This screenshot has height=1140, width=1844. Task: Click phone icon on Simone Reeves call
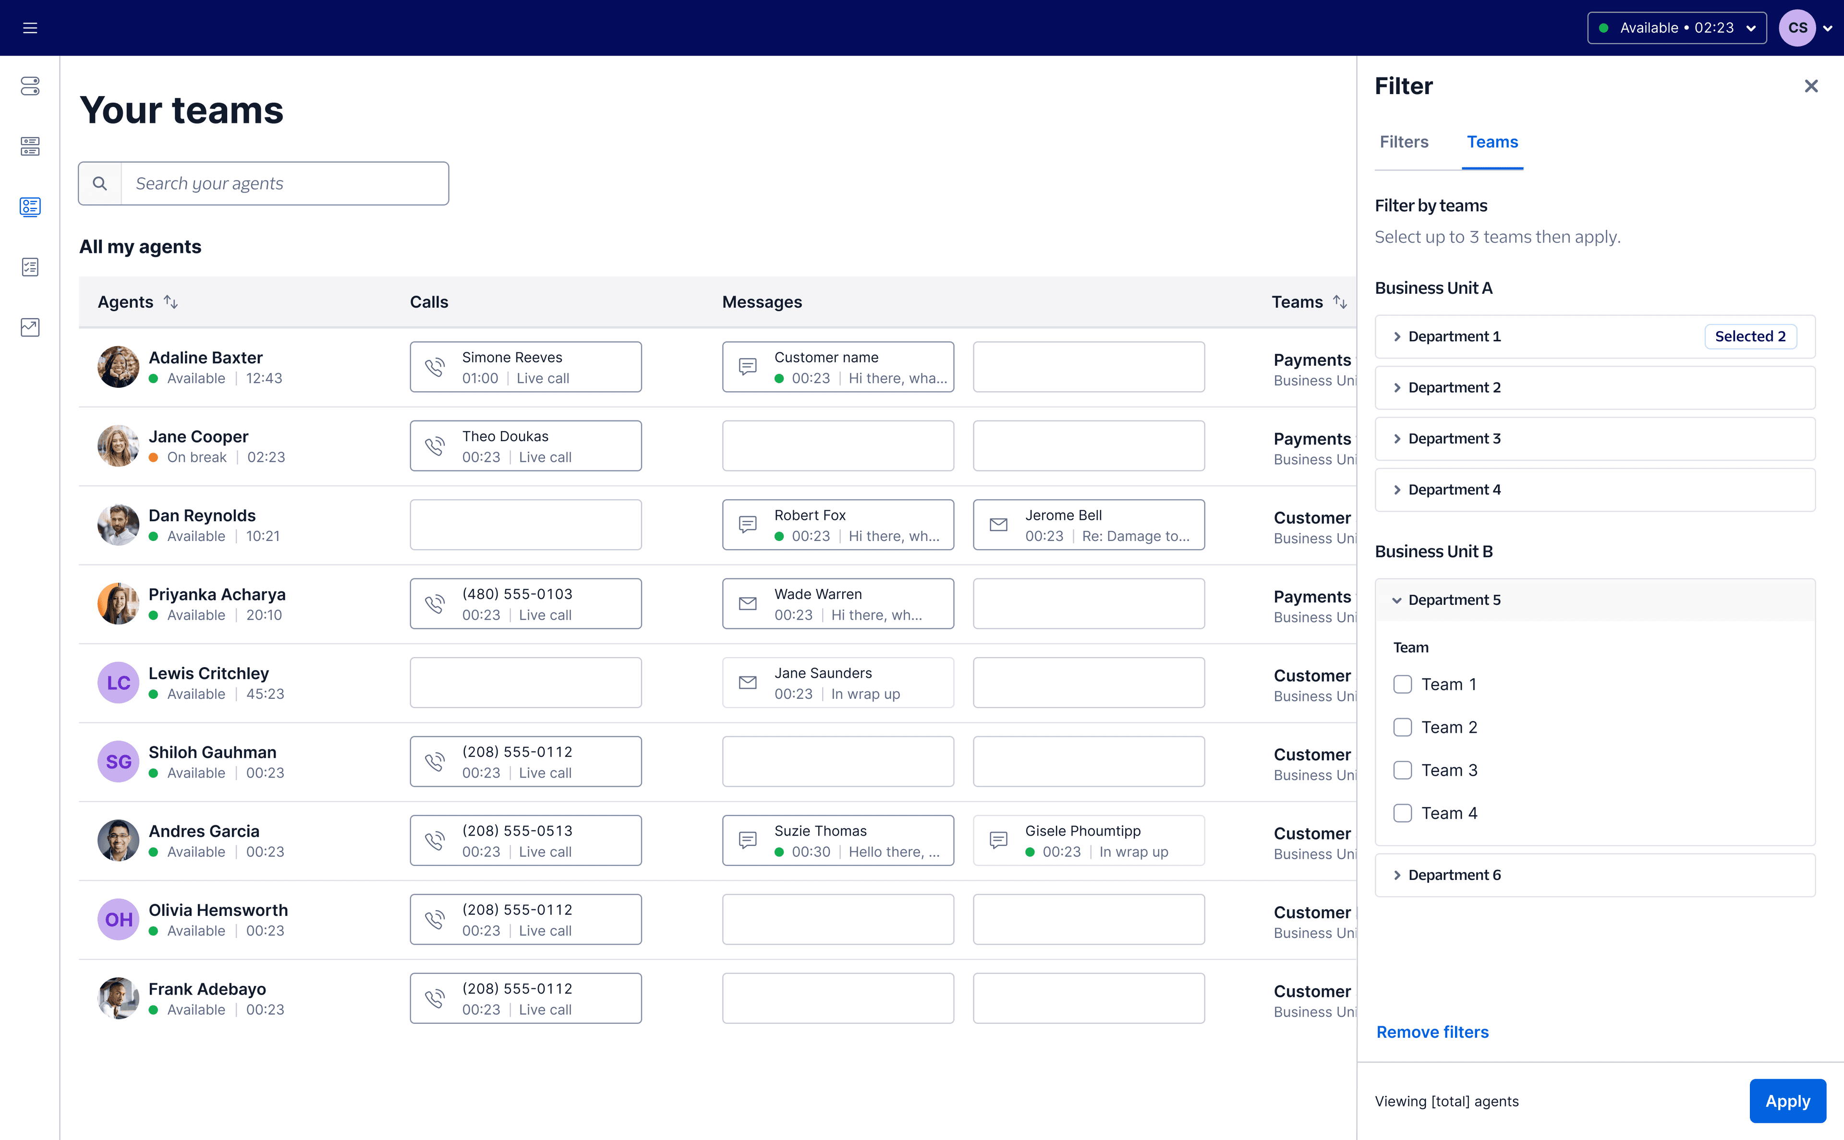pyautogui.click(x=435, y=367)
